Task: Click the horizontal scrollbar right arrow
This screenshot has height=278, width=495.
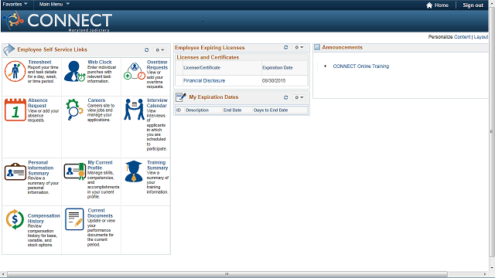Action: click(x=485, y=274)
